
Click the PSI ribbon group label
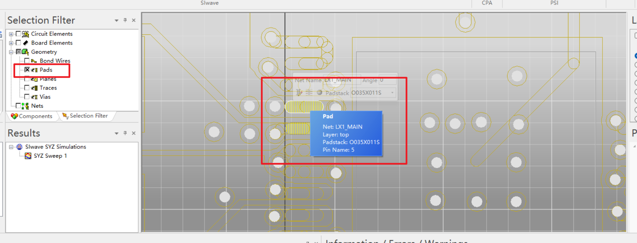(554, 3)
